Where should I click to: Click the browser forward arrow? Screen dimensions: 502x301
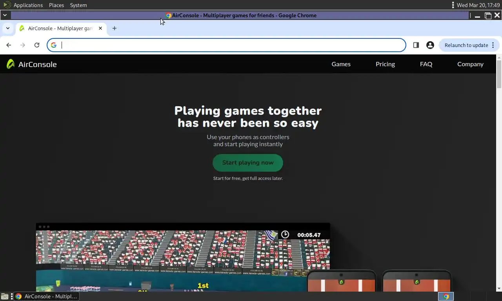23,45
